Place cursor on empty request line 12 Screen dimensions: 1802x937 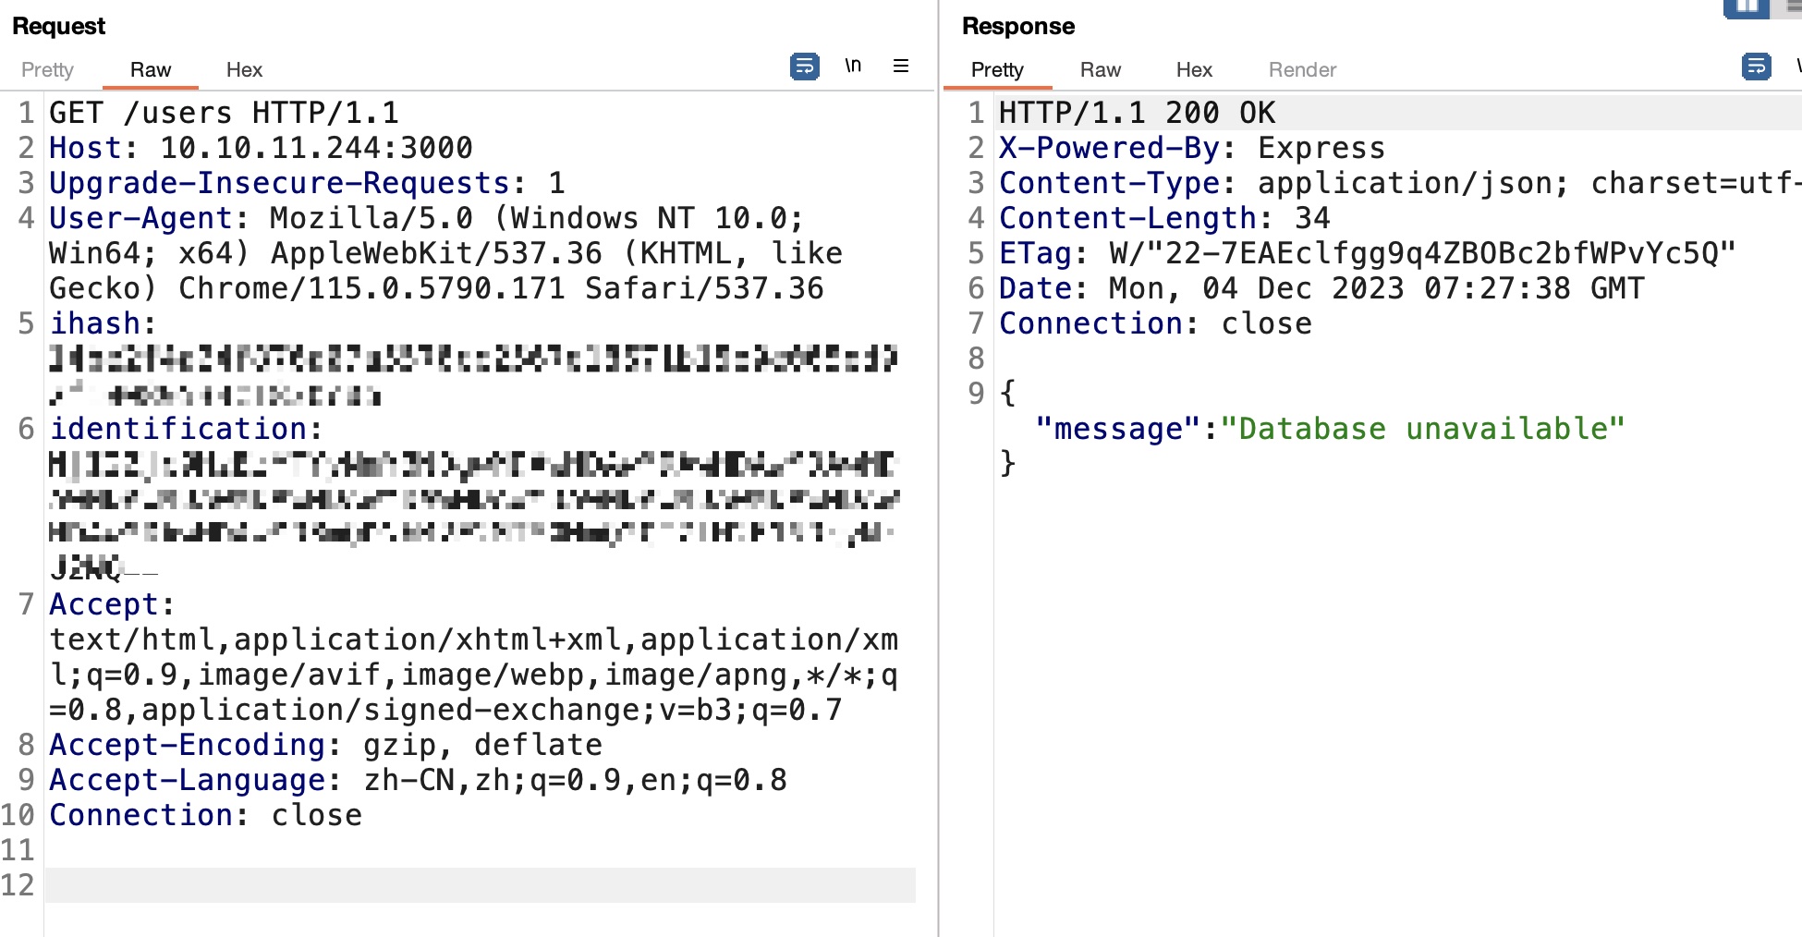pos(481,885)
